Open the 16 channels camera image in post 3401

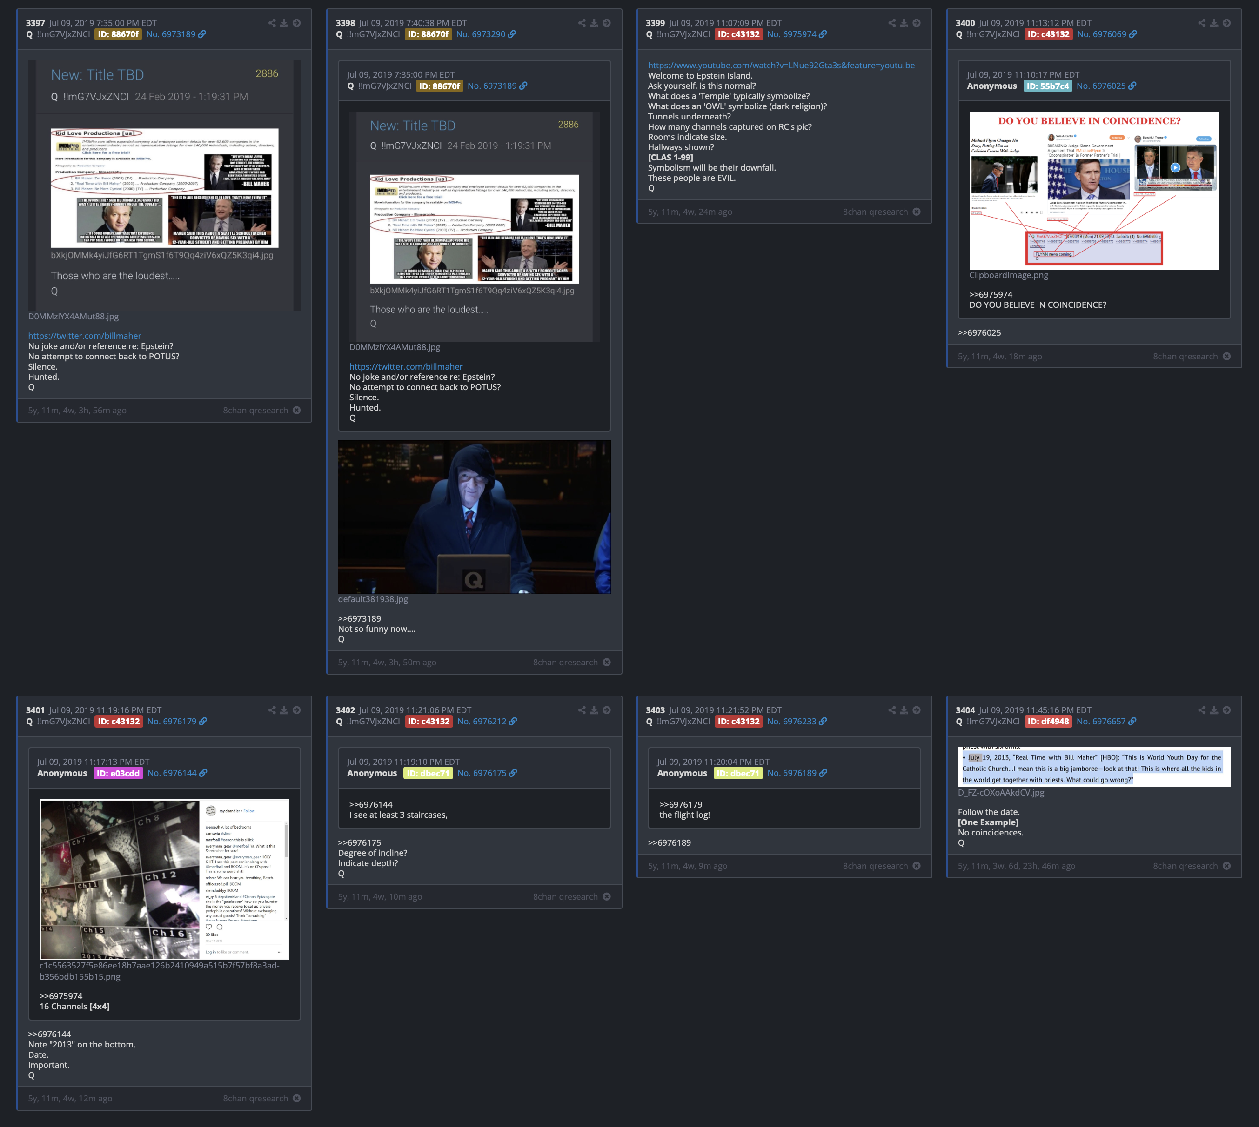(164, 880)
